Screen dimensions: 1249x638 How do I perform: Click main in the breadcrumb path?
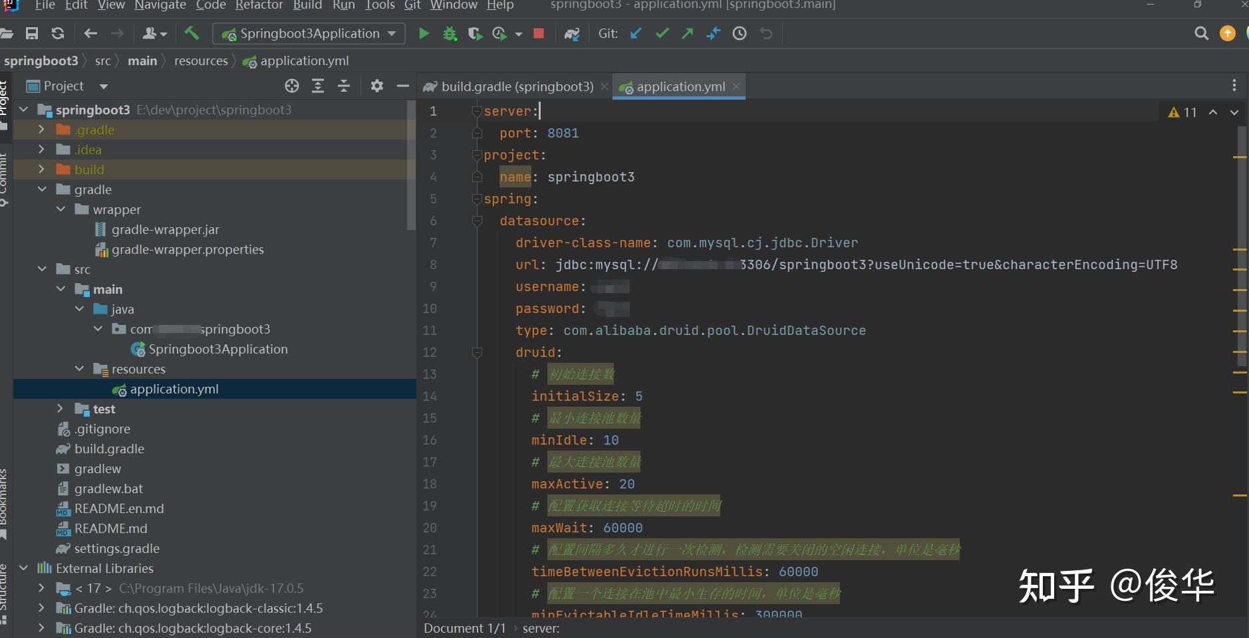(142, 61)
